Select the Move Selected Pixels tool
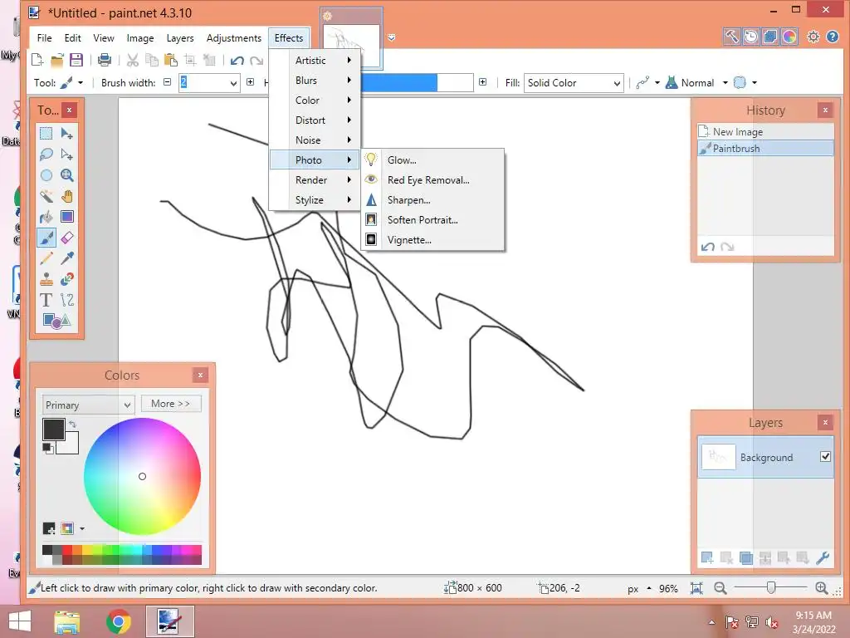This screenshot has height=638, width=850. pos(67,134)
